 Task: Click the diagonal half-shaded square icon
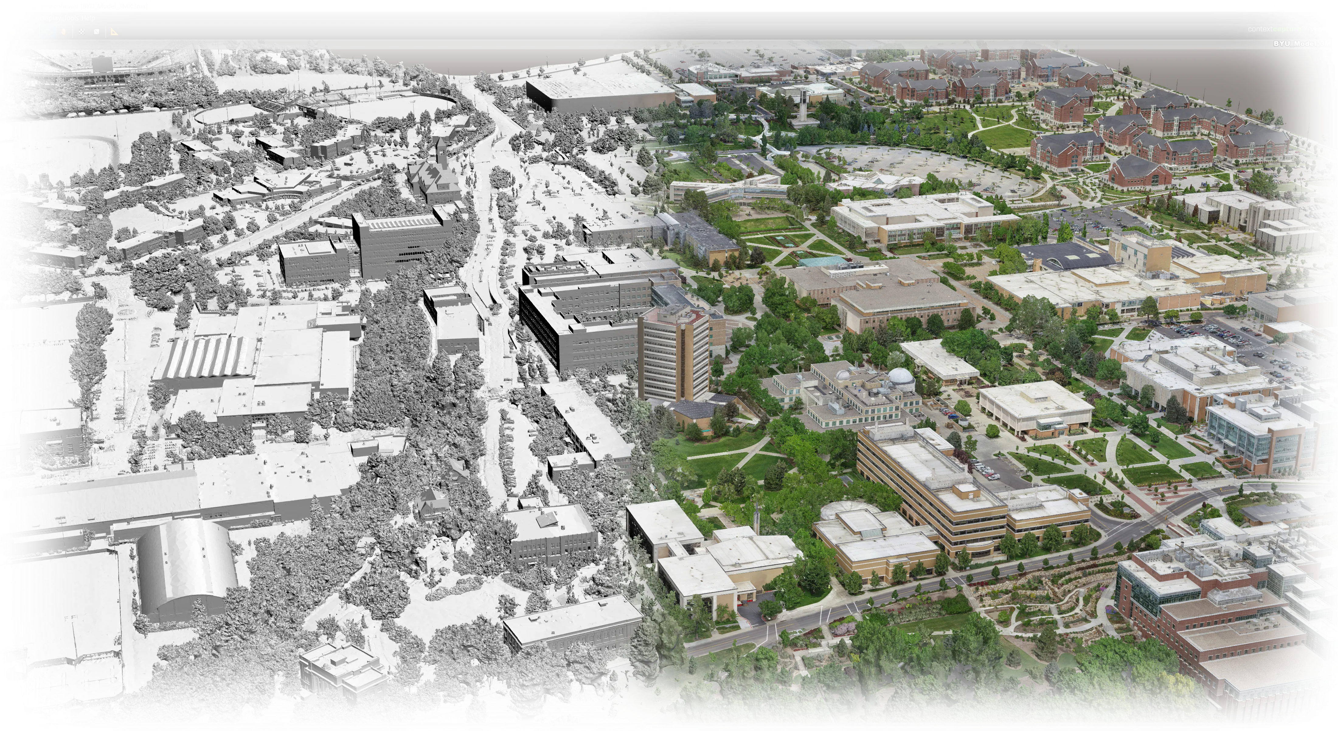click(x=97, y=32)
